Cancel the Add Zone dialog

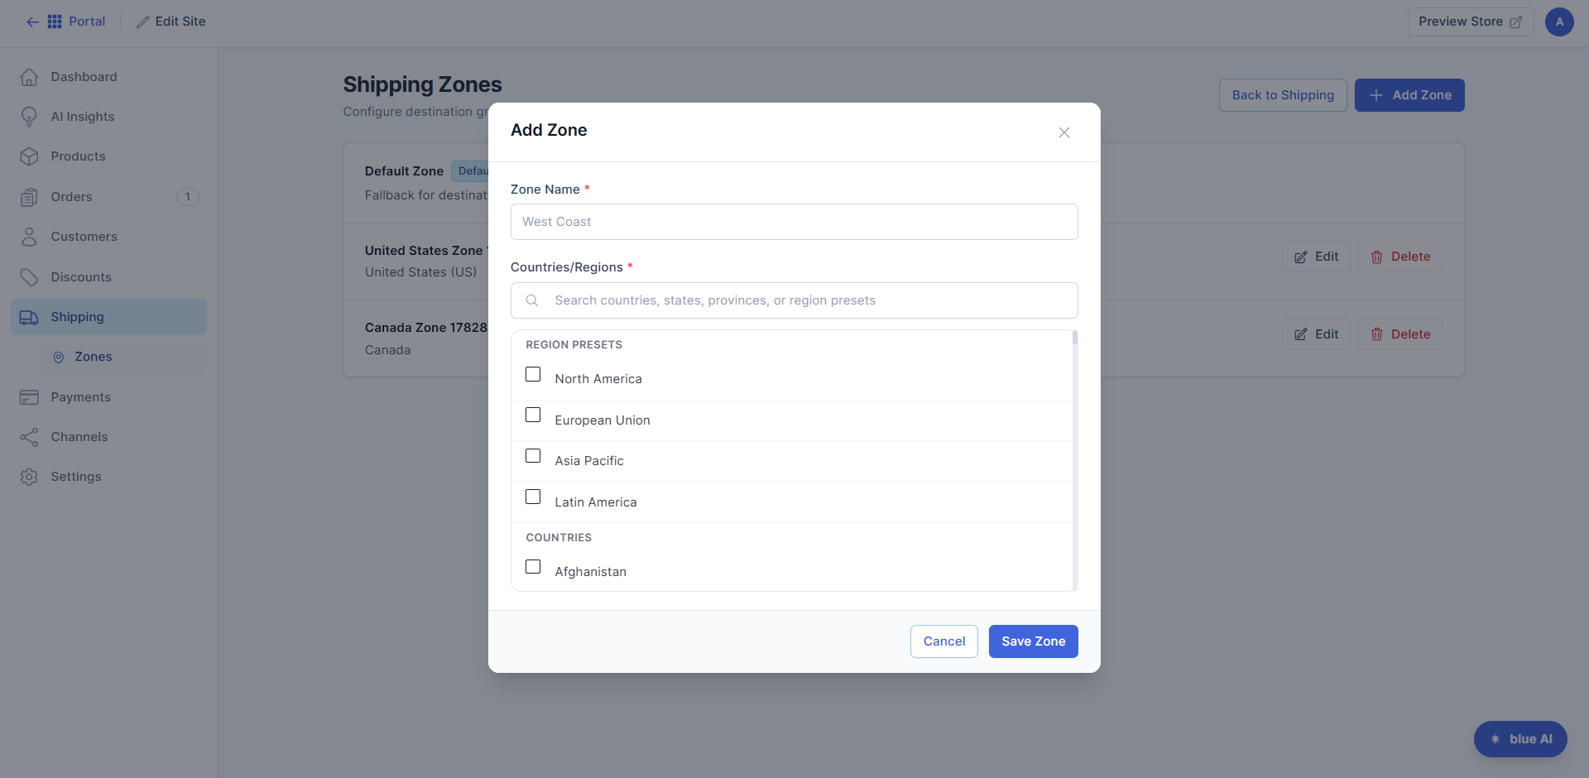pos(944,641)
